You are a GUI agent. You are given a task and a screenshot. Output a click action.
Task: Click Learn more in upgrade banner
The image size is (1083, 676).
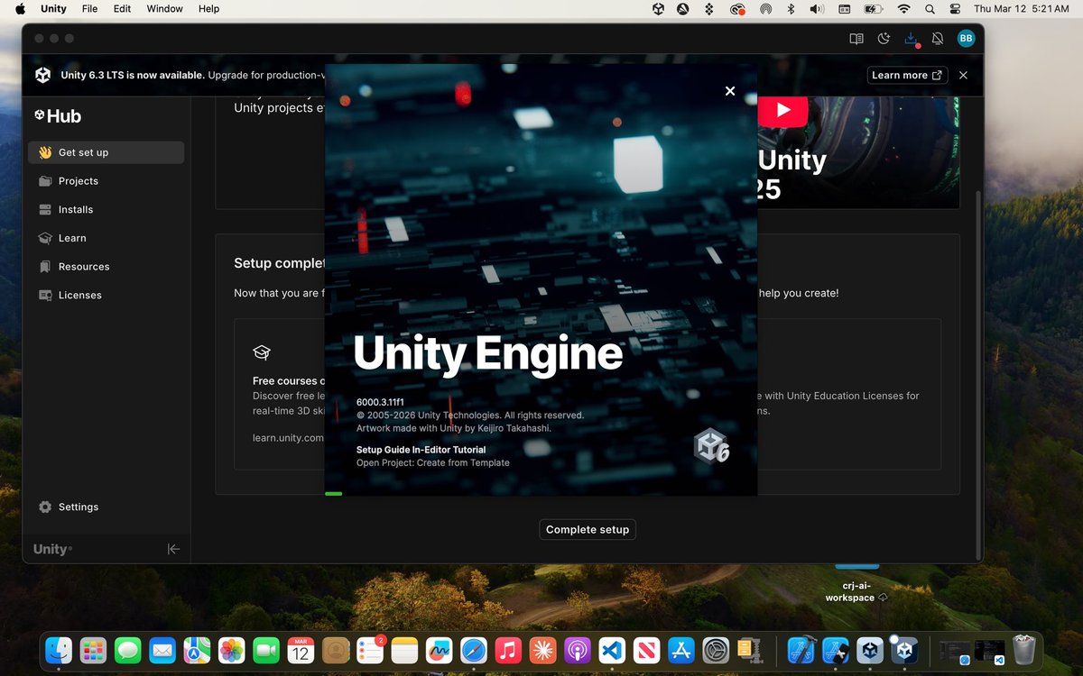coord(907,76)
